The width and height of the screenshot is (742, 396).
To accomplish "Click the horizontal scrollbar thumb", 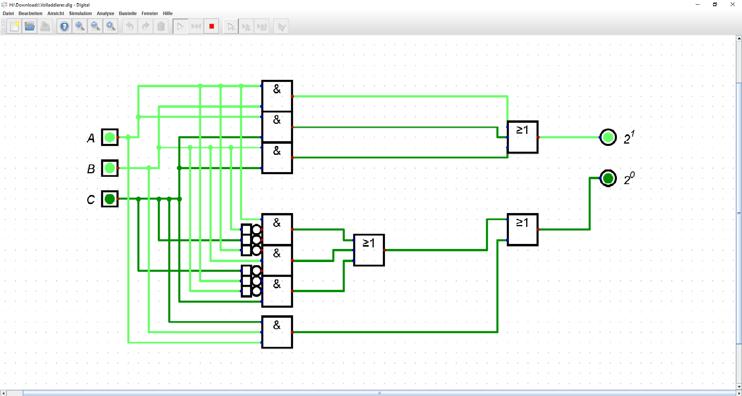I will 379,393.
